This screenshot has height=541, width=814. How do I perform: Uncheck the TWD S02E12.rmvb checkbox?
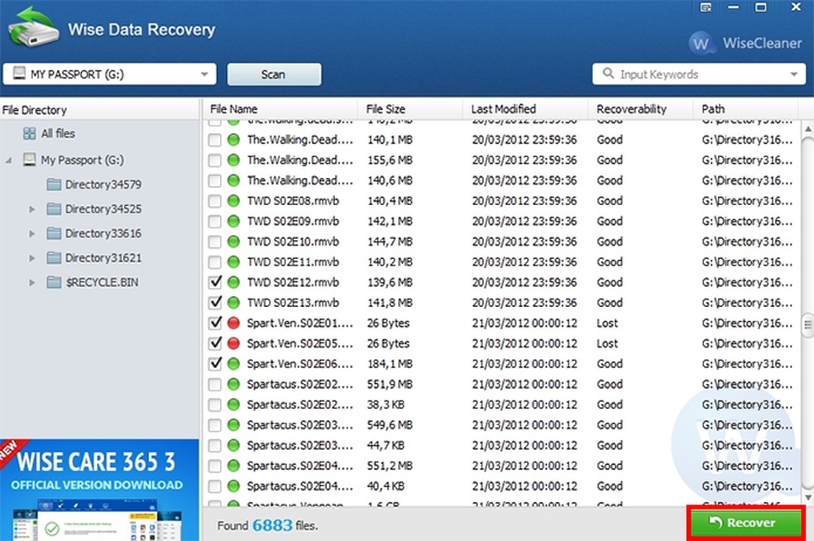215,282
